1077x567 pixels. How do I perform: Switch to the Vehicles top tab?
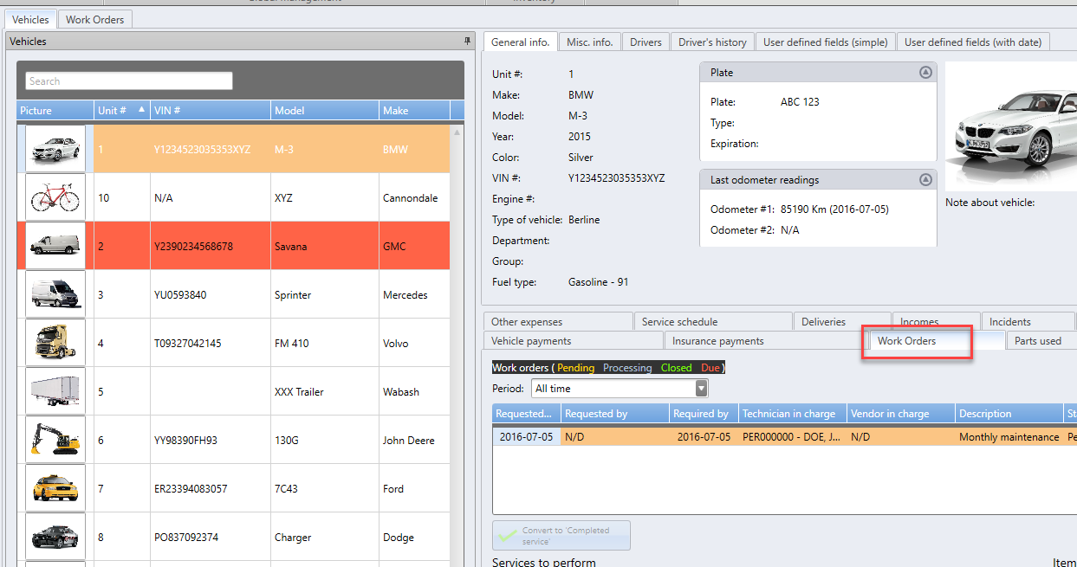click(x=30, y=19)
